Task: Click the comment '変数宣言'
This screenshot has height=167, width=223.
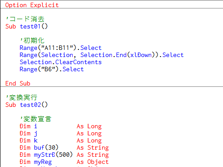Action: (x=36, y=119)
